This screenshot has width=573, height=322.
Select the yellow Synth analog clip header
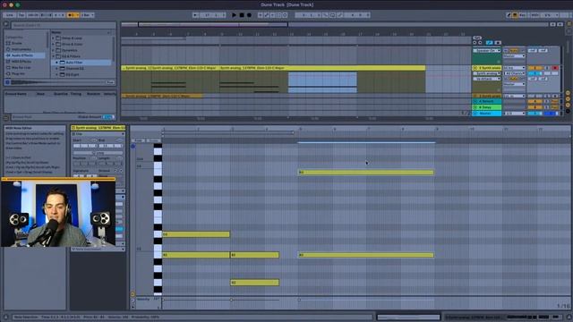click(273, 68)
